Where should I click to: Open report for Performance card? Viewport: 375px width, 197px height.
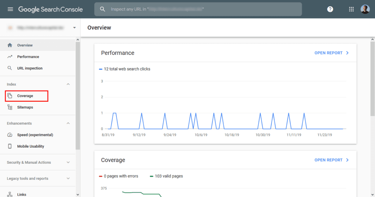point(331,53)
